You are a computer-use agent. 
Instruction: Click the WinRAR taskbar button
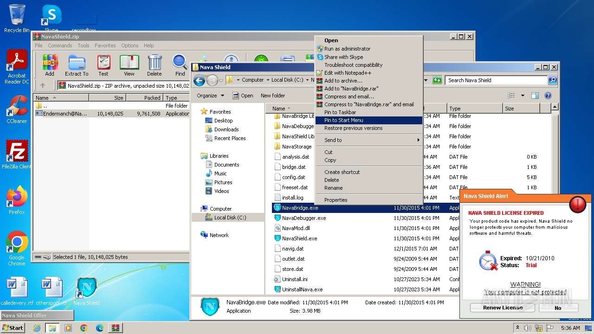[x=116, y=328]
